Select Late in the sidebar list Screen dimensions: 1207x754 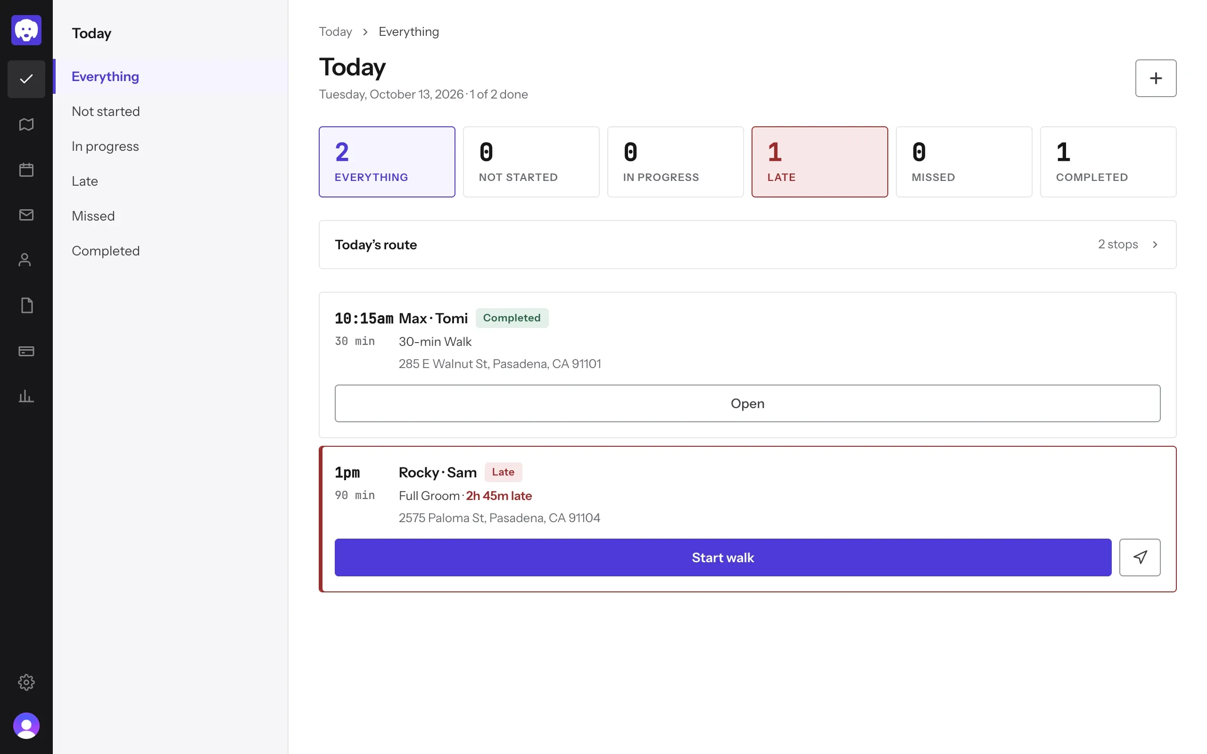[x=171, y=181]
